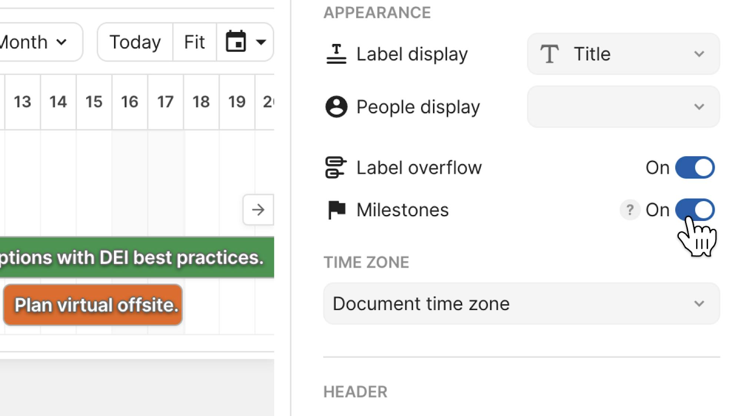
Task: Click the Label overflow icon
Action: (x=336, y=168)
